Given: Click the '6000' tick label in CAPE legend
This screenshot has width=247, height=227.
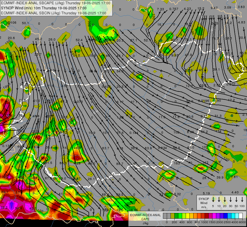Looking at the screenshot, I should click(243, 222).
